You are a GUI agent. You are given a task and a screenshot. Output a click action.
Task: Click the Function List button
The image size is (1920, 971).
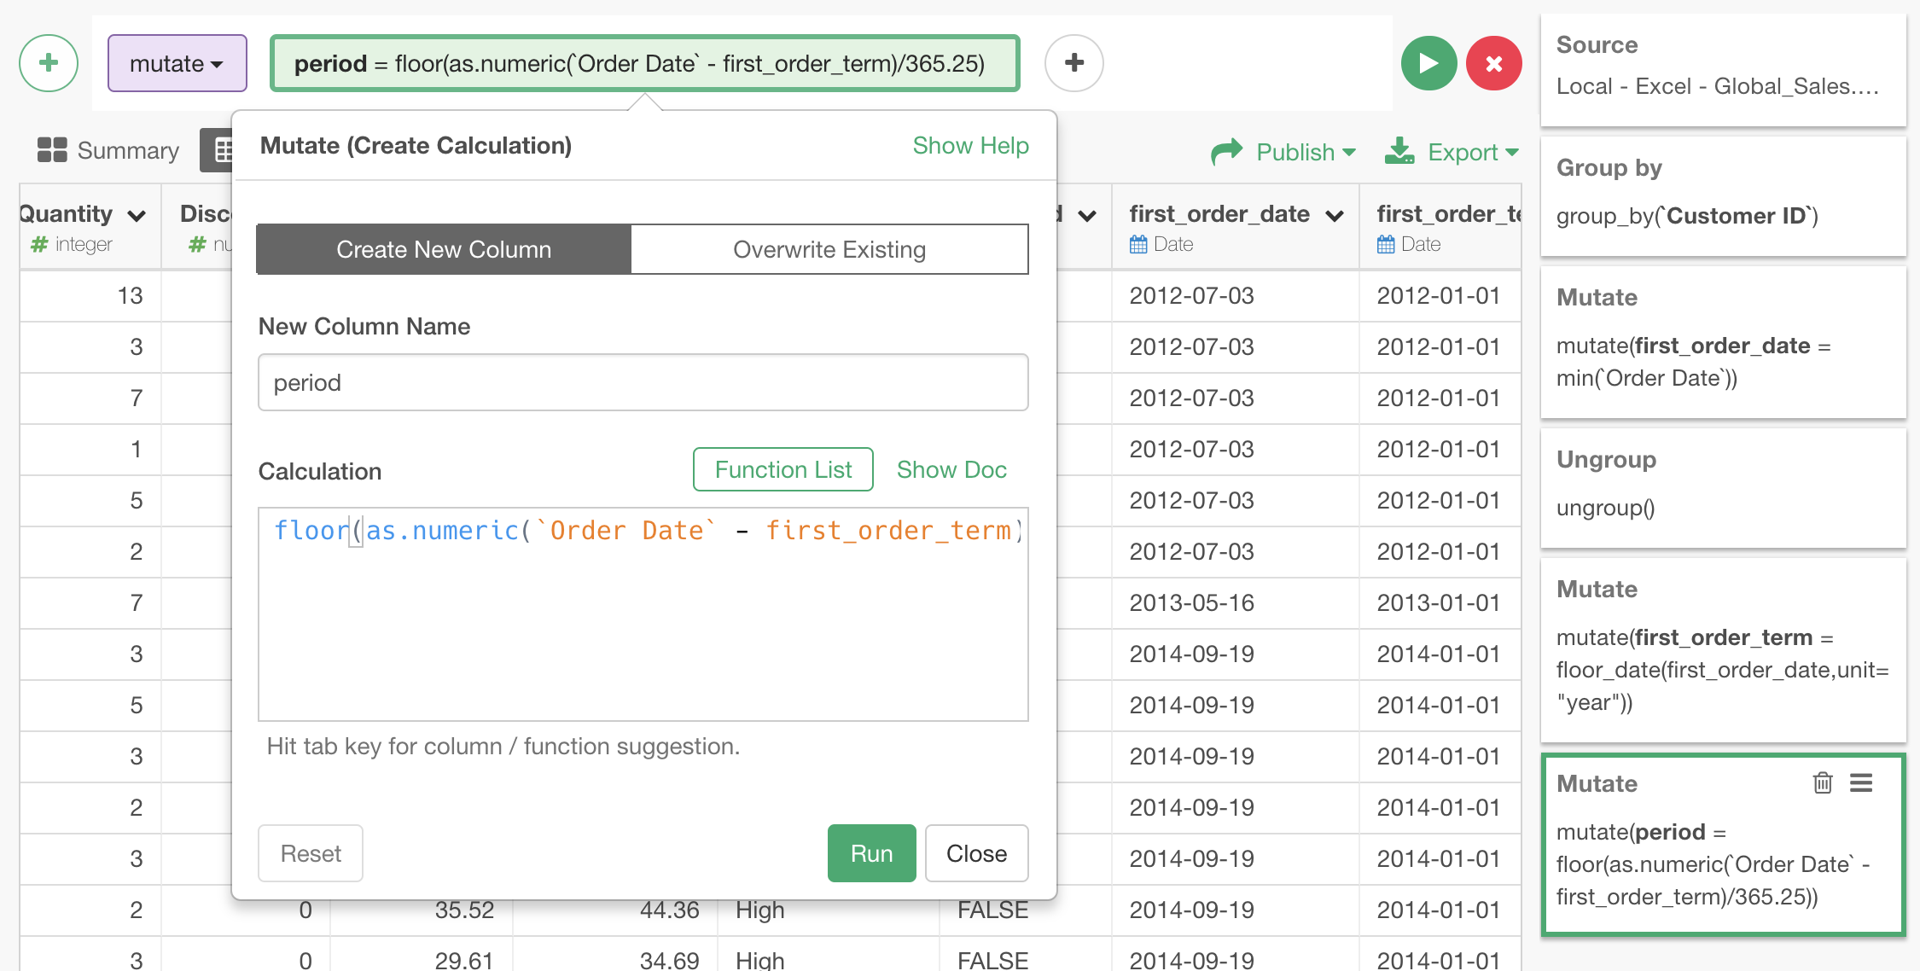click(x=783, y=469)
